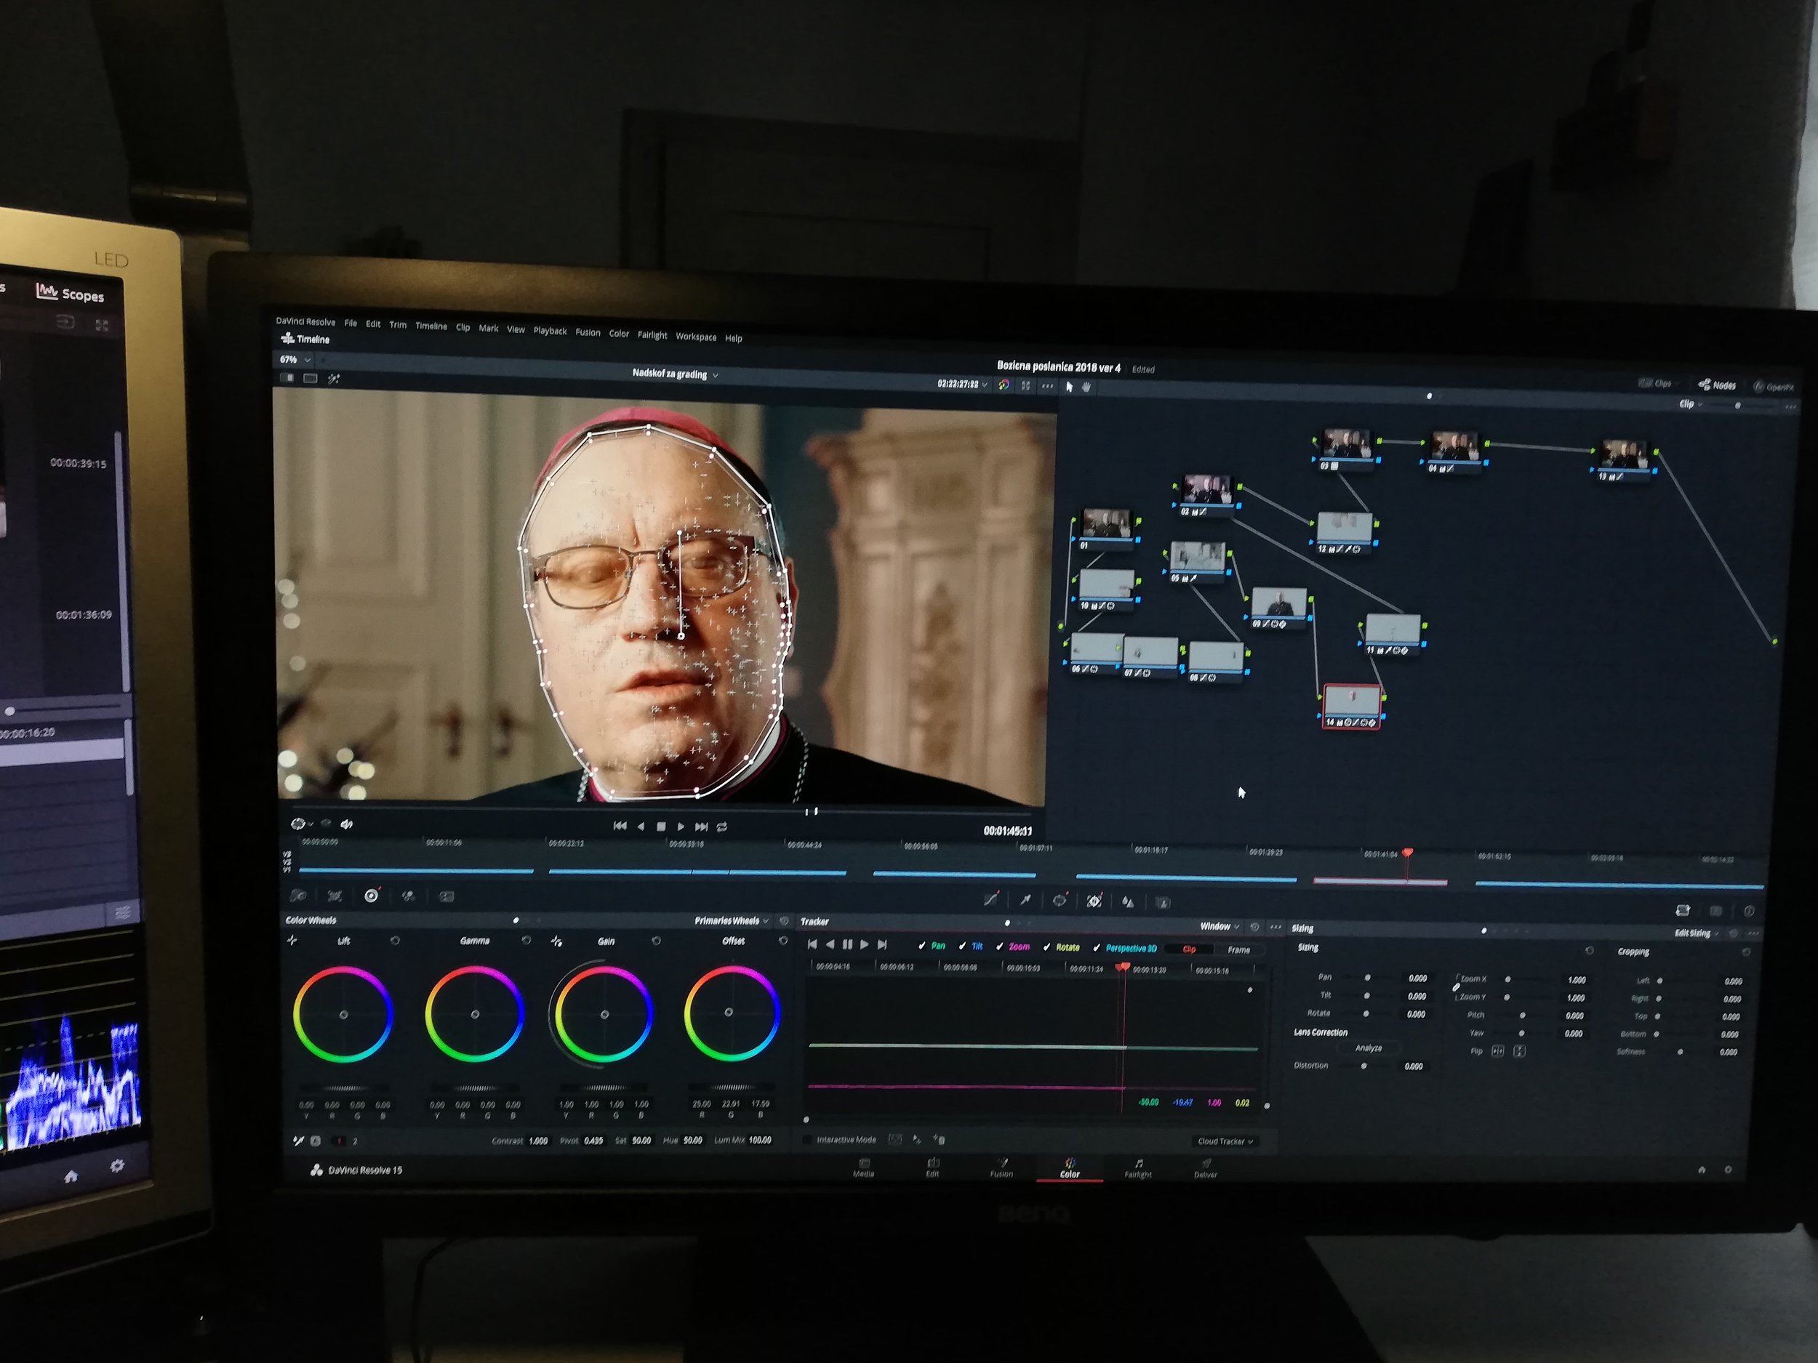Click the auto color wand icon
The image size is (1818, 1363).
pos(299,1141)
